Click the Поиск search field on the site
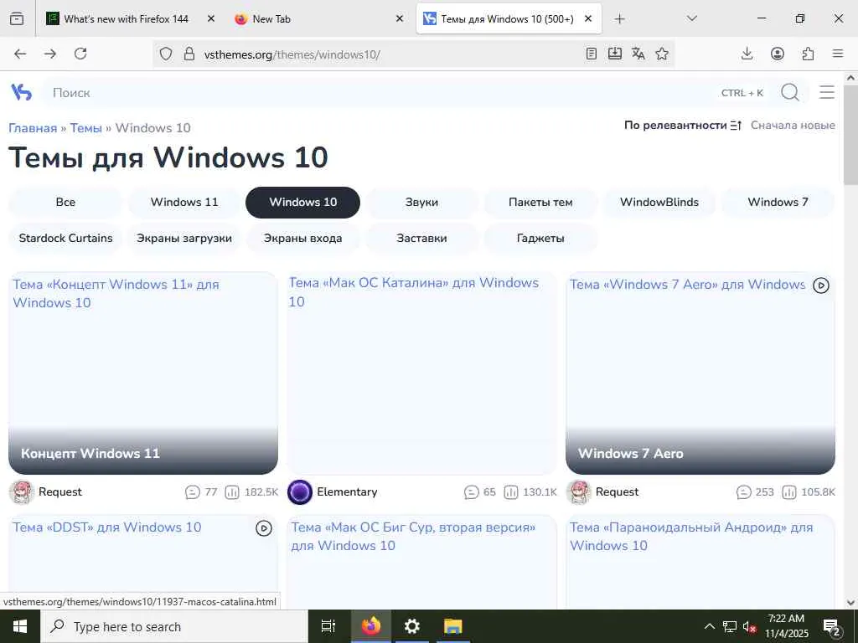This screenshot has height=643, width=858. pyautogui.click(x=378, y=92)
